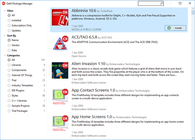This screenshot has height=140, width=195.
Task: Collapse the Filter section chevron
Action: [x=5, y=11]
